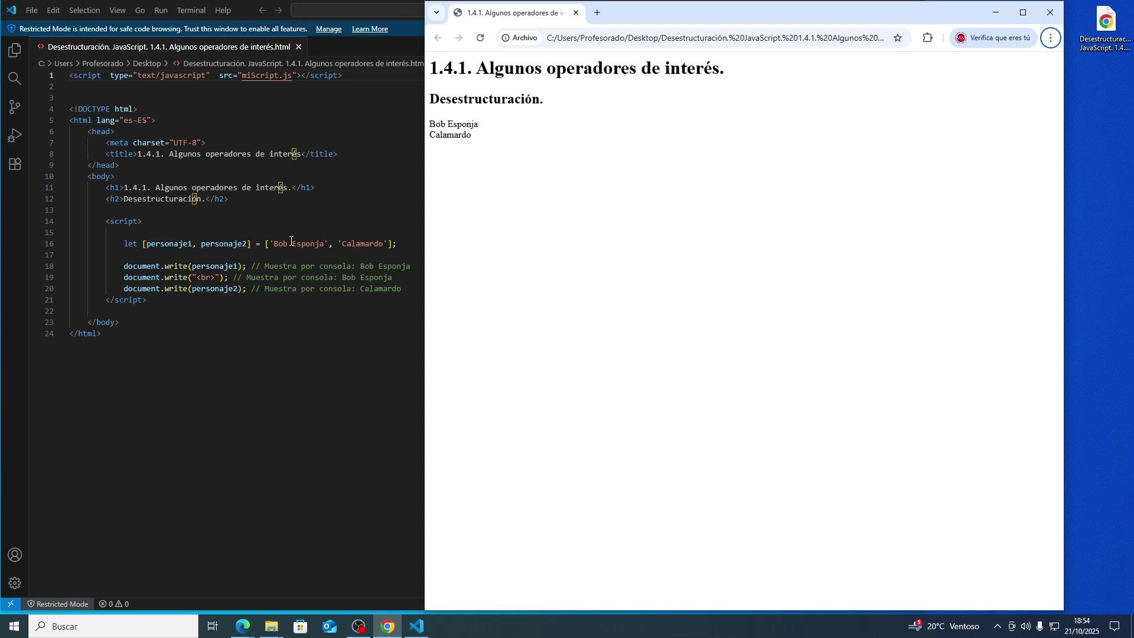This screenshot has width=1134, height=638.
Task: Open the Edit menu
Action: [x=53, y=10]
